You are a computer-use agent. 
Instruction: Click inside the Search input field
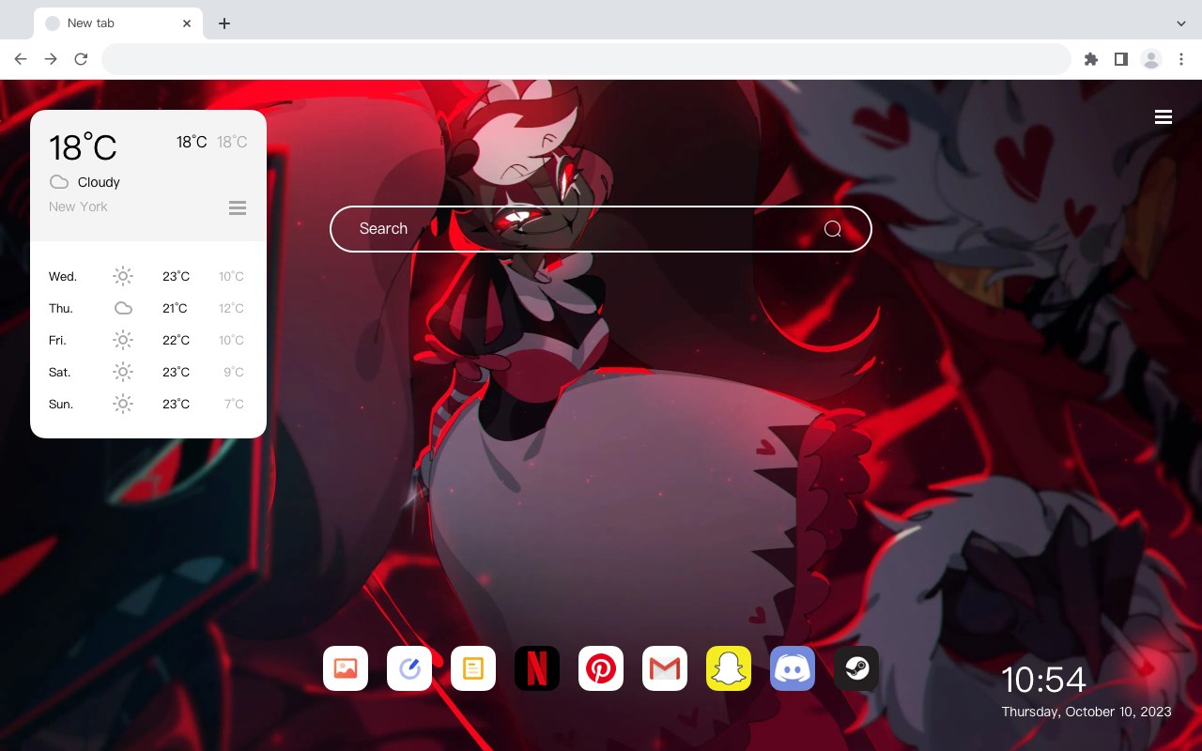601,229
